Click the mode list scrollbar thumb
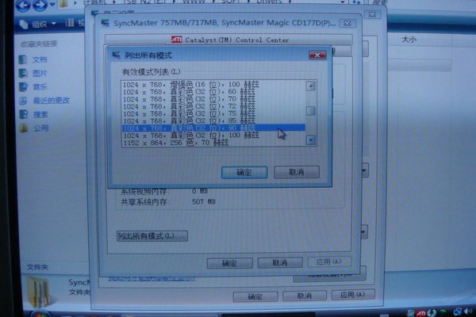The image size is (476, 317). [x=310, y=111]
